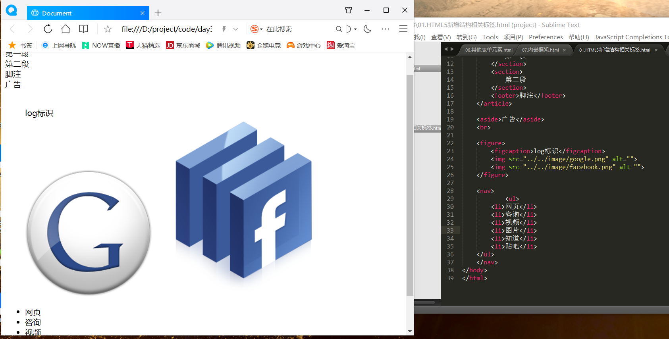
Task: Open the 企鹅电竞 bookmark
Action: click(264, 45)
